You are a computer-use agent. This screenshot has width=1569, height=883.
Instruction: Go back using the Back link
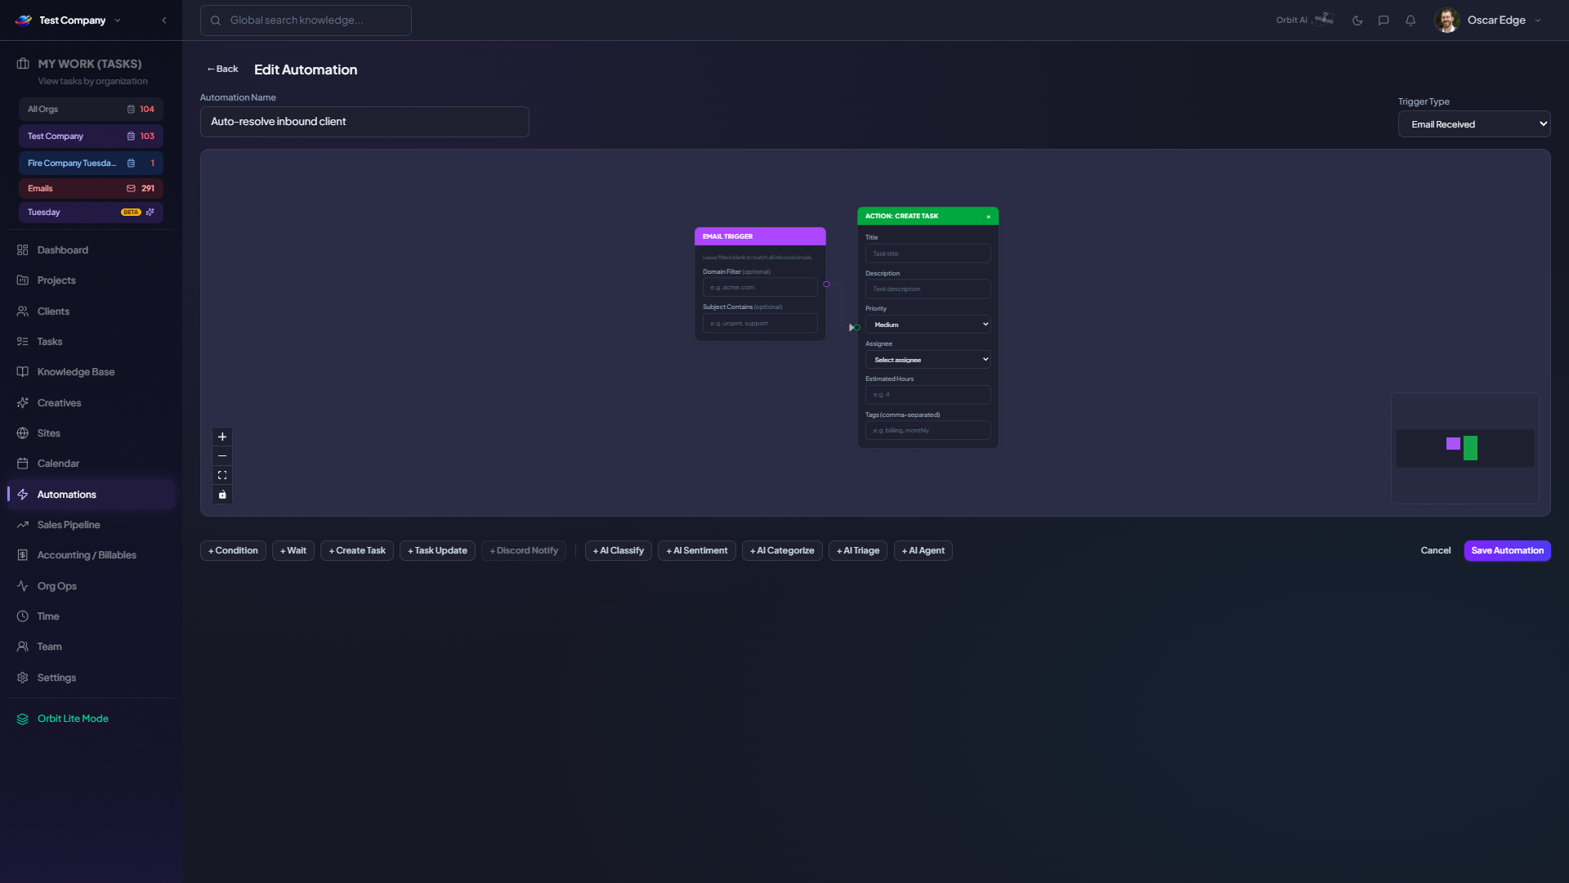pyautogui.click(x=222, y=69)
